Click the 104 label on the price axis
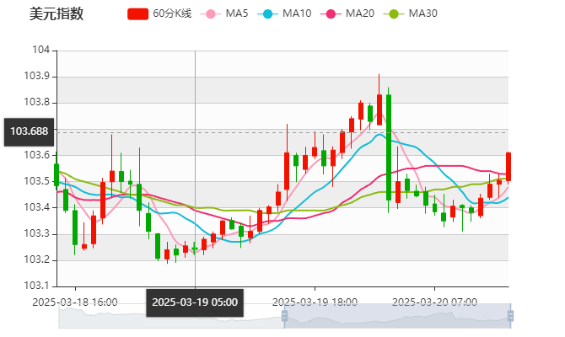This screenshot has width=565, height=337. (x=40, y=51)
